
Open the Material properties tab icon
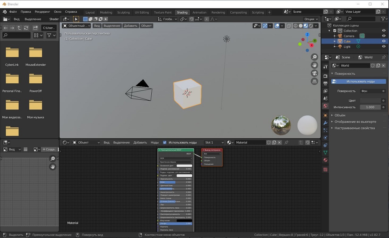click(325, 160)
